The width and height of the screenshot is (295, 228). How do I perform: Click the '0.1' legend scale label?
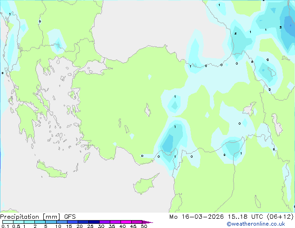pos(5,226)
